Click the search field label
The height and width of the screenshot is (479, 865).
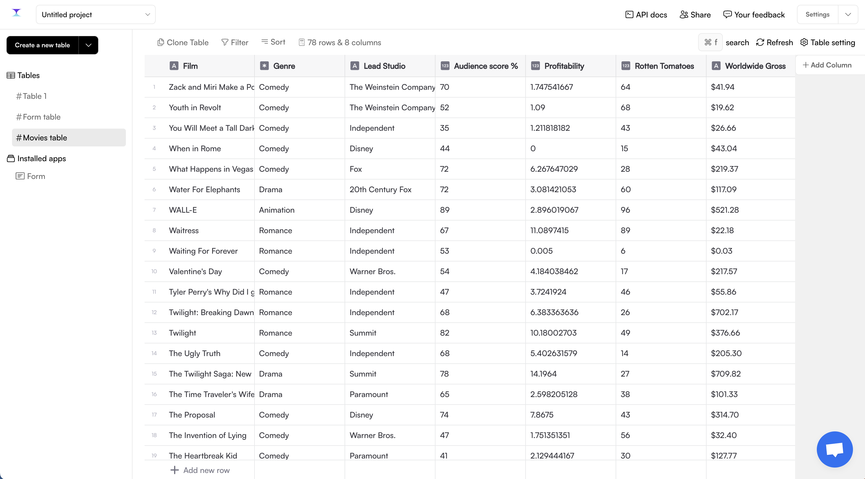coord(737,42)
